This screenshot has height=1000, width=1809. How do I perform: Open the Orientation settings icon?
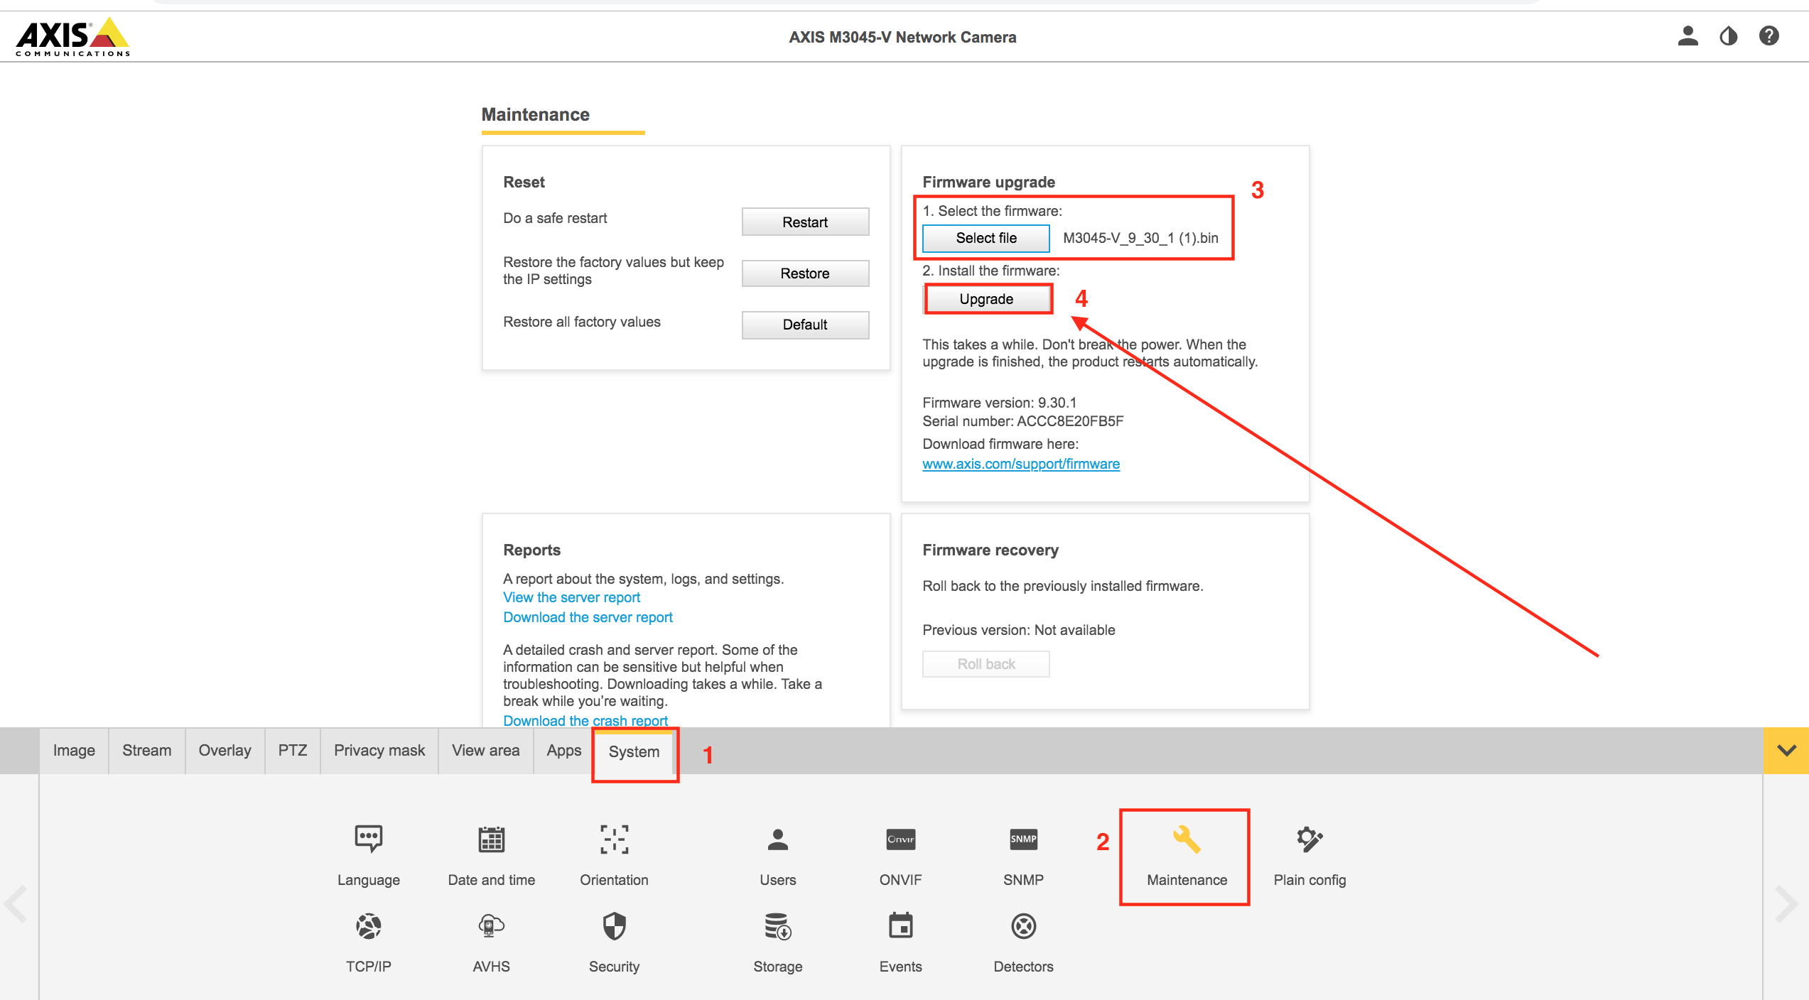click(x=614, y=839)
